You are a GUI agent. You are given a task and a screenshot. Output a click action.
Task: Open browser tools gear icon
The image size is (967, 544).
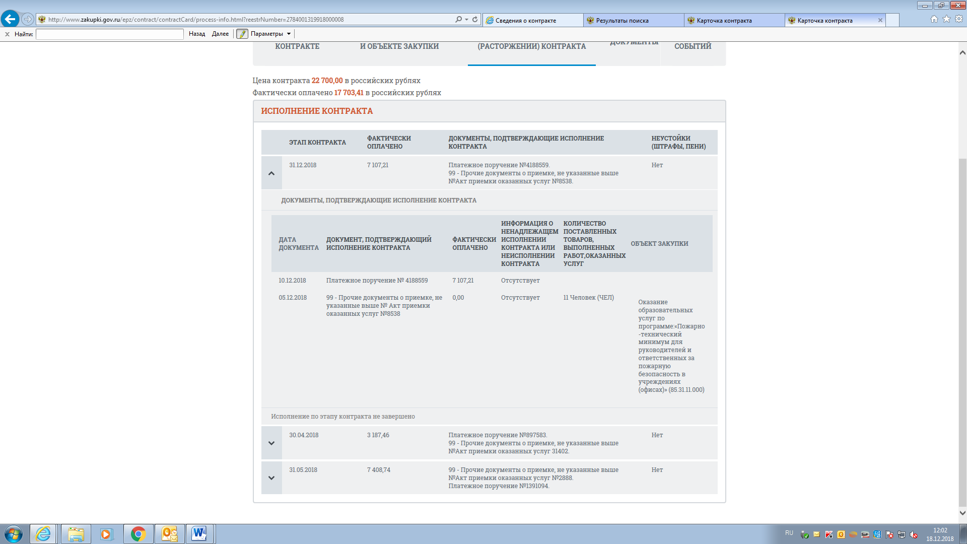point(959,19)
